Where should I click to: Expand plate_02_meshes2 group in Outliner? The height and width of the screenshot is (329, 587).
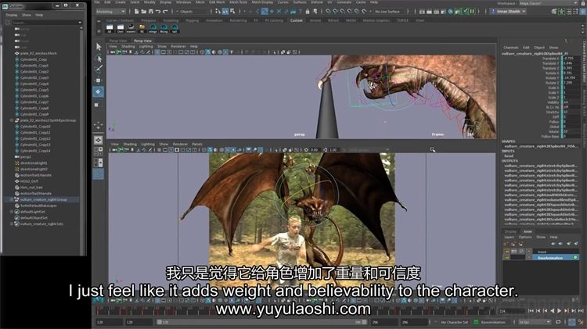pyautogui.click(x=12, y=120)
